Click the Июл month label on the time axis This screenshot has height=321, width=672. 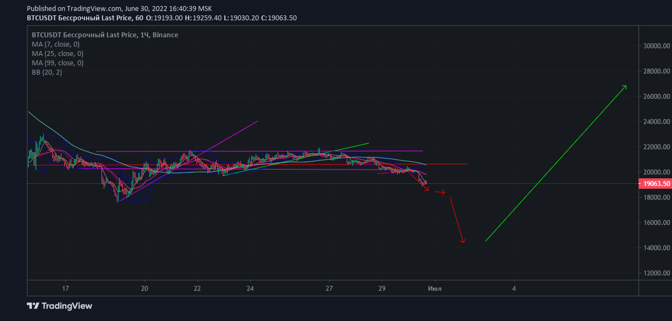(x=435, y=288)
